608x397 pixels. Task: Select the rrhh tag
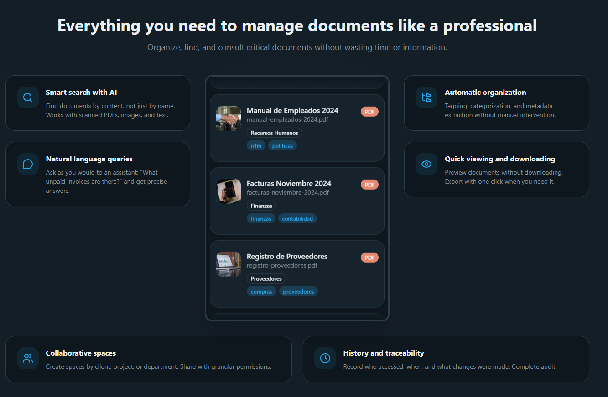point(256,145)
